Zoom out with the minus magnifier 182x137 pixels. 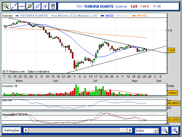(165, 130)
